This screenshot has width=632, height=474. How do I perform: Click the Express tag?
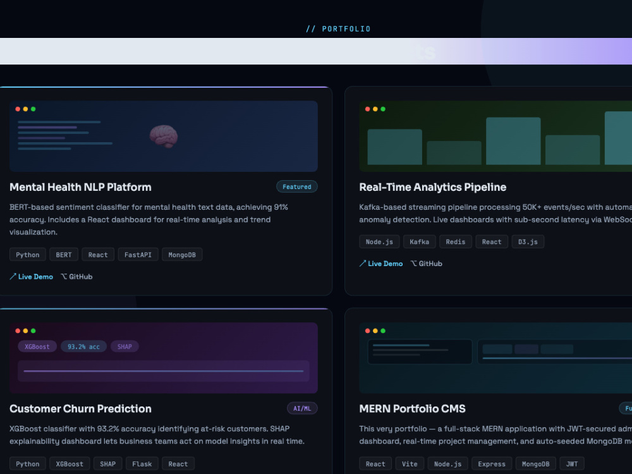tap(492, 464)
